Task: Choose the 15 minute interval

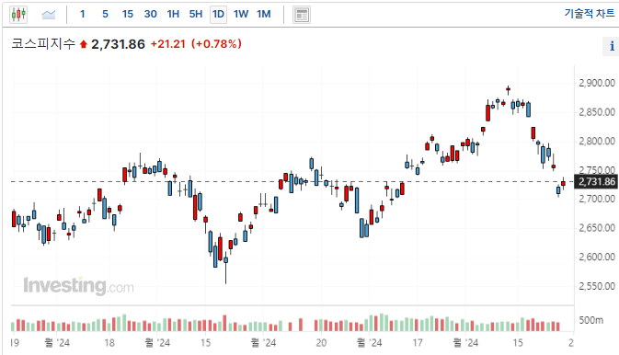Action: (128, 14)
